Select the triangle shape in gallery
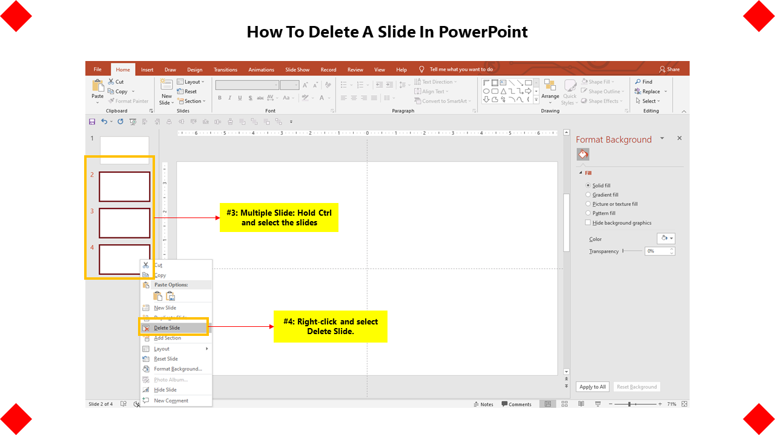This screenshot has height=435, width=775. pyautogui.click(x=503, y=91)
